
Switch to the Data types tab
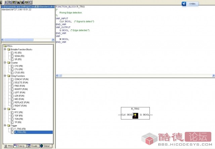21,146
